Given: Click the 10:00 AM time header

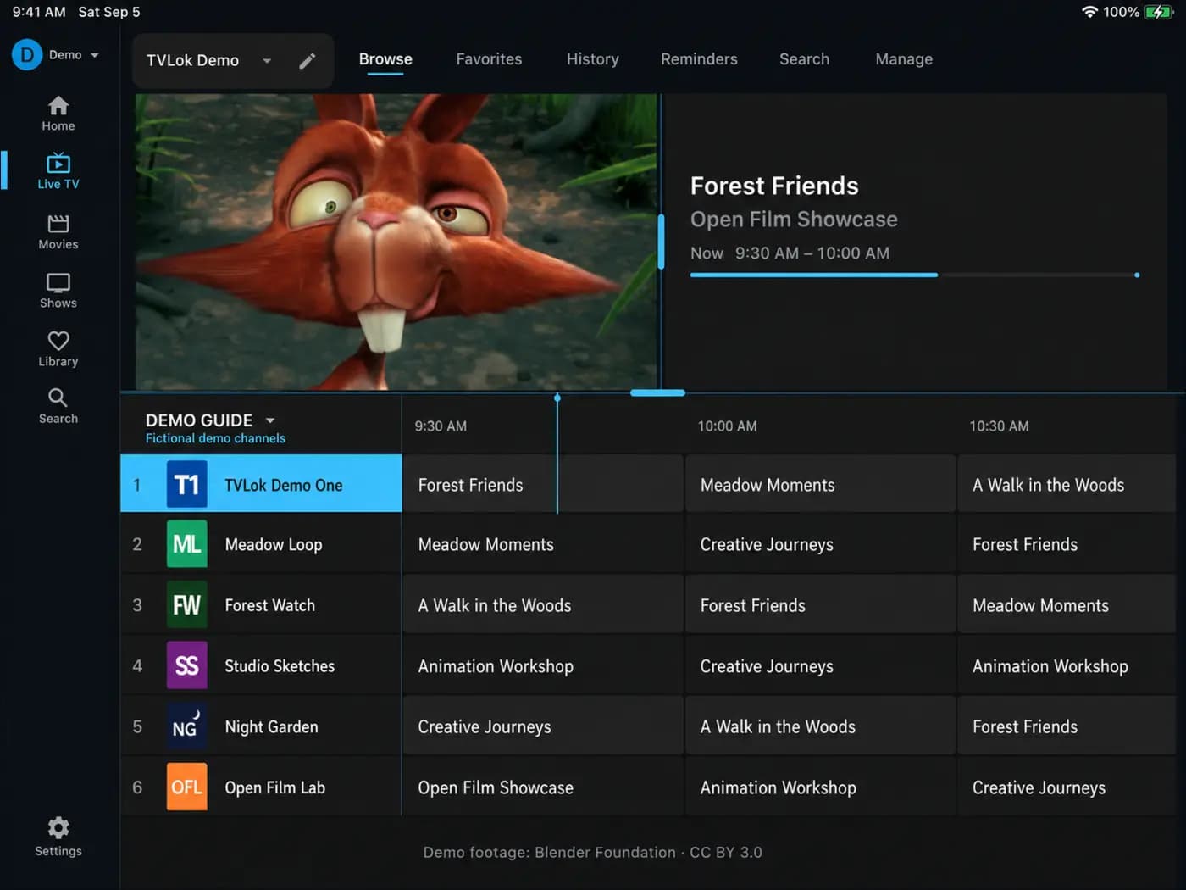Looking at the screenshot, I should [x=727, y=426].
